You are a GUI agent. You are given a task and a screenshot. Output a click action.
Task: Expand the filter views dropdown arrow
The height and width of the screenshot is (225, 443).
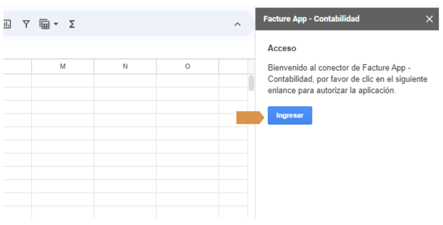point(56,25)
